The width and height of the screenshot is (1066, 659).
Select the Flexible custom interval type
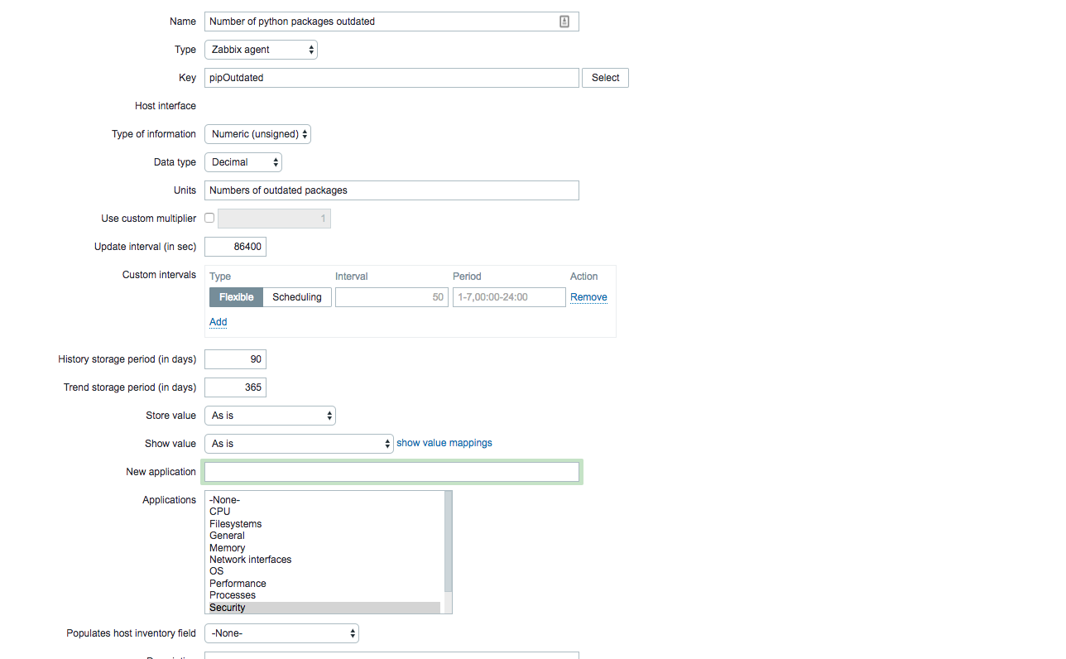236,297
